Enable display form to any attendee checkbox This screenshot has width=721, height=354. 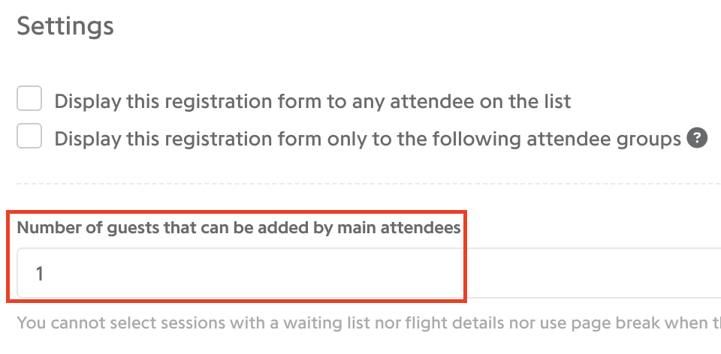29,98
